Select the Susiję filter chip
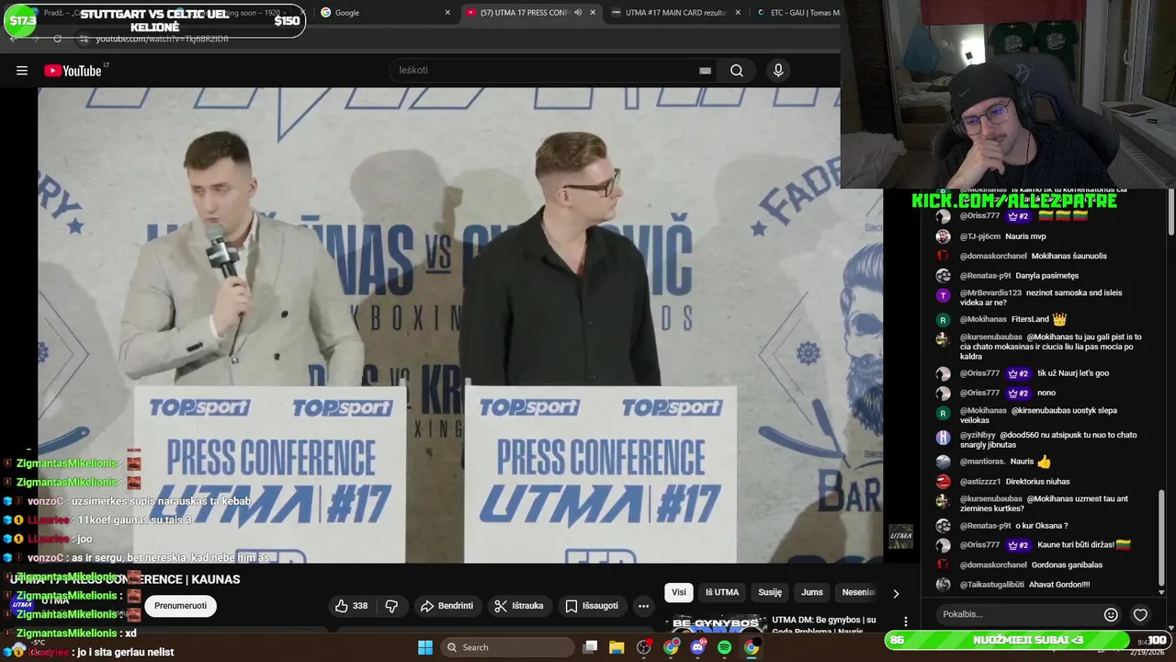 tap(770, 592)
